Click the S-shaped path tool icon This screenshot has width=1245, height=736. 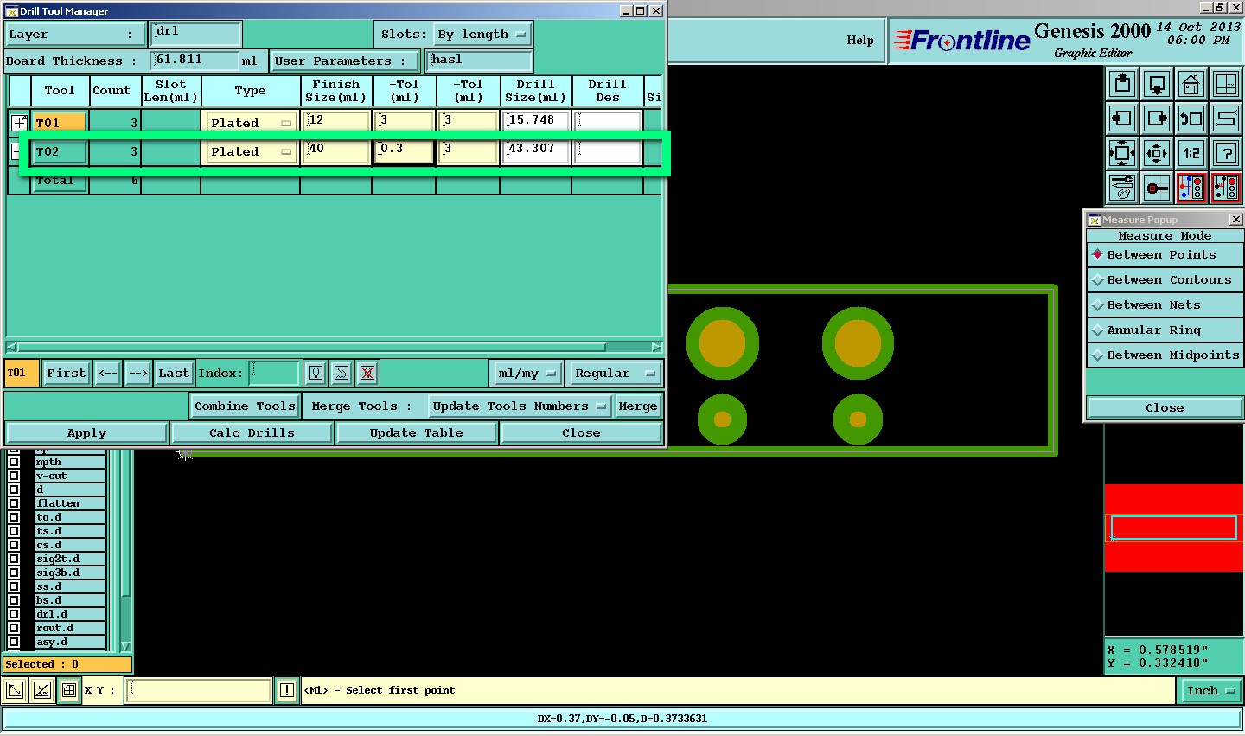(1226, 118)
